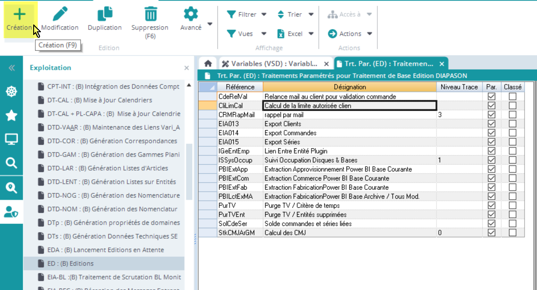The height and width of the screenshot is (290, 537).
Task: Collapse sidebar with double chevron icon
Action: click(11, 68)
